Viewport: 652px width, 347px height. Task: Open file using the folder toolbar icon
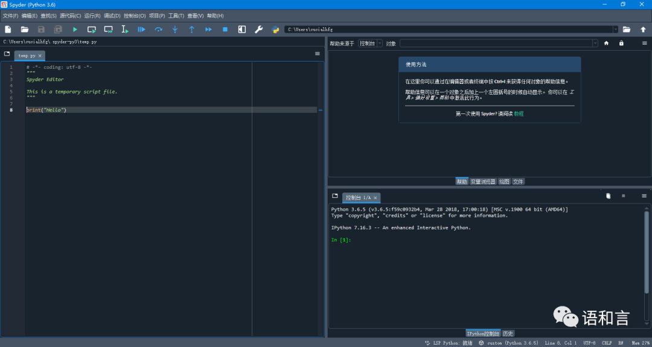click(x=25, y=30)
